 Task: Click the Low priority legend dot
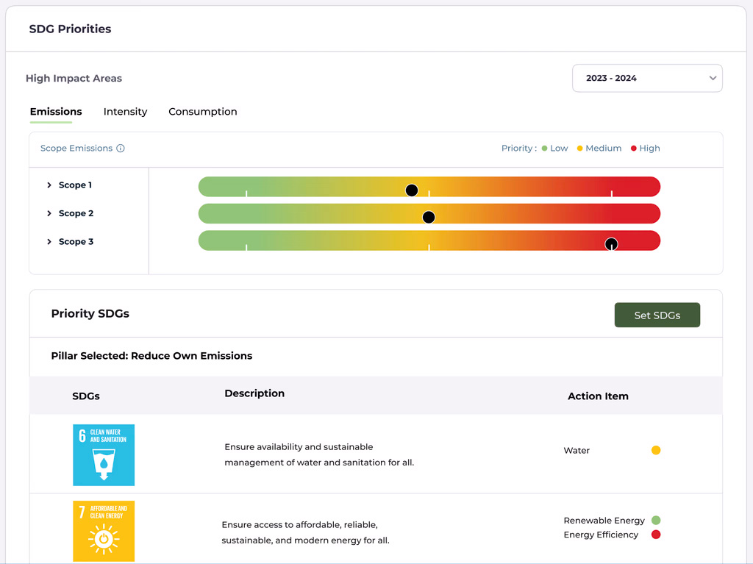(544, 149)
